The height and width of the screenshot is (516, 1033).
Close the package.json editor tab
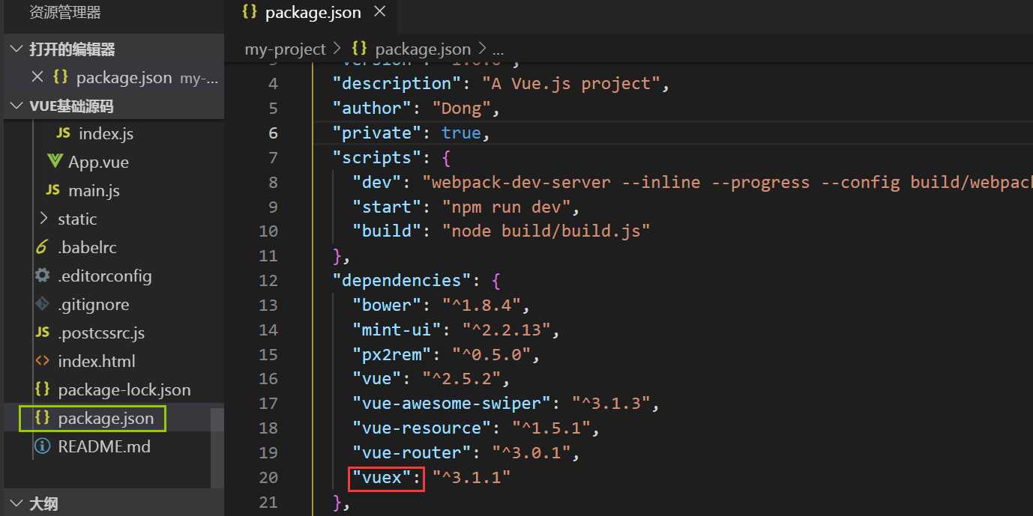tap(379, 12)
